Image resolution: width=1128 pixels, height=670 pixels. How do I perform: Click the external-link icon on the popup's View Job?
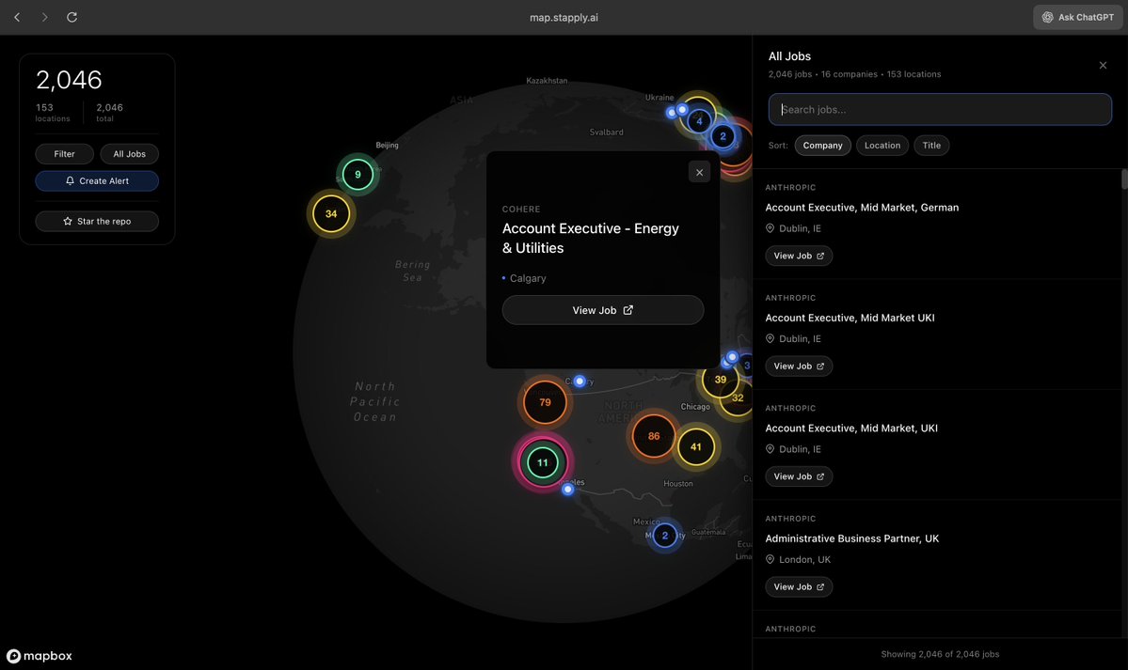[x=628, y=309]
